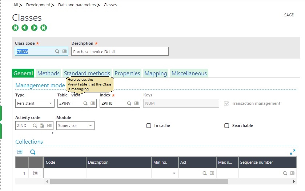The height and width of the screenshot is (191, 305).
Task: Go to previous record arrow icon
Action: click(x=25, y=28)
